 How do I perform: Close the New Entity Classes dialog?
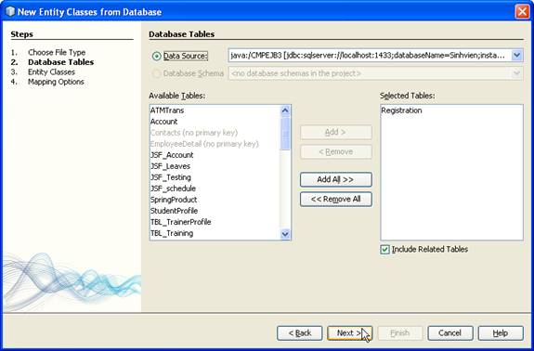[522, 11]
